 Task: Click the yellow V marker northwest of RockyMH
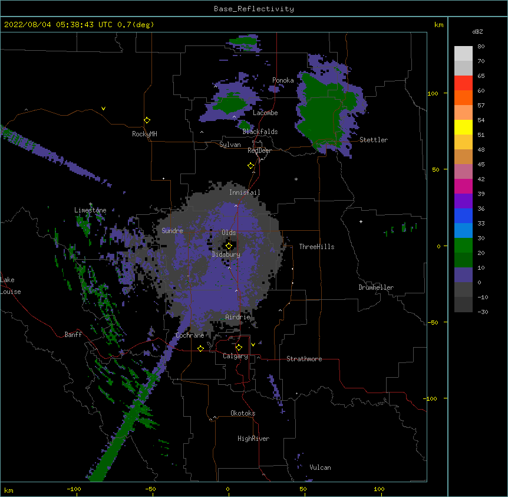pos(103,109)
